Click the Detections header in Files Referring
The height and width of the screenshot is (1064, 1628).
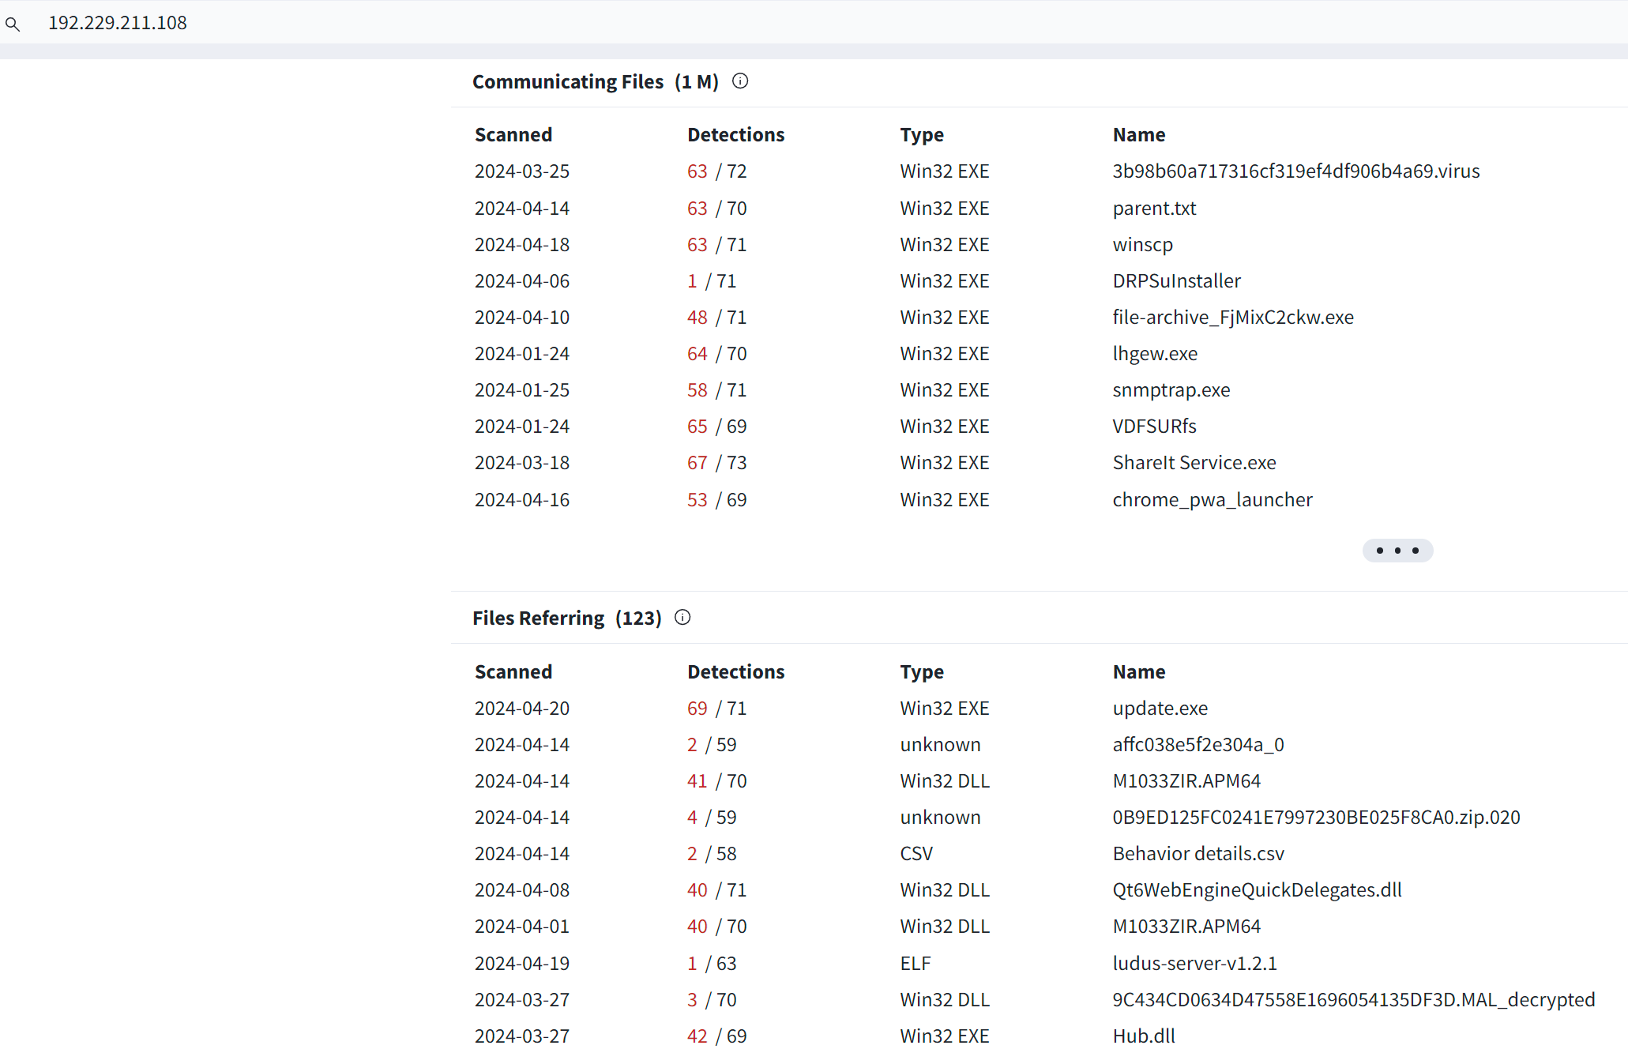point(735,672)
